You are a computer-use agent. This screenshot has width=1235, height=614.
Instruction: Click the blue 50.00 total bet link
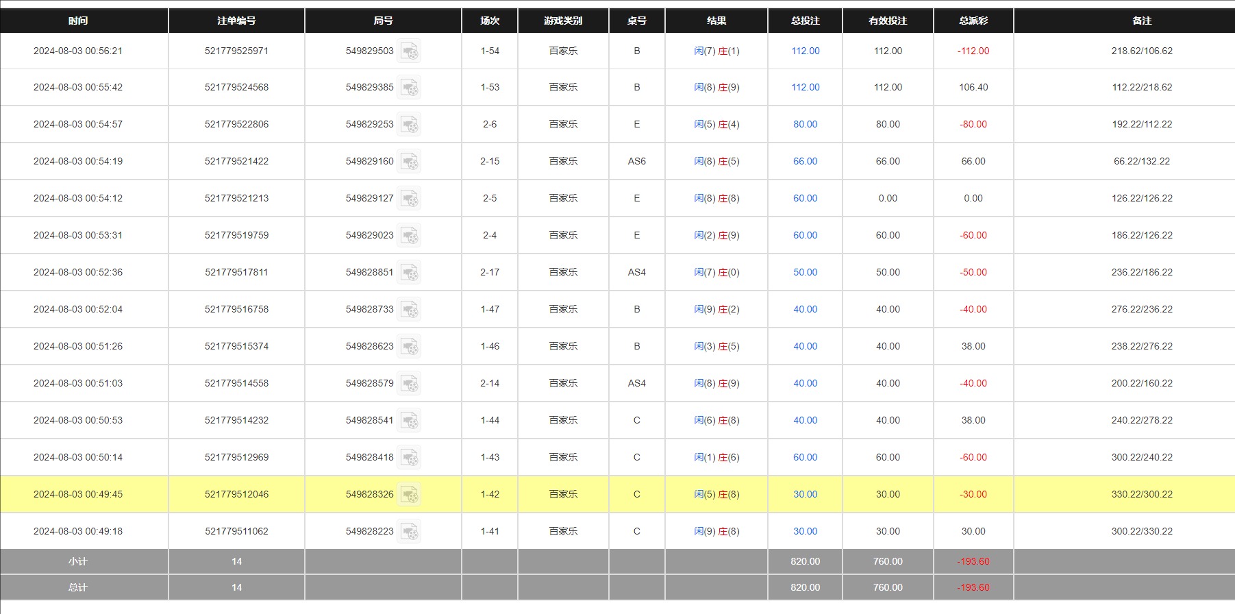click(x=805, y=273)
